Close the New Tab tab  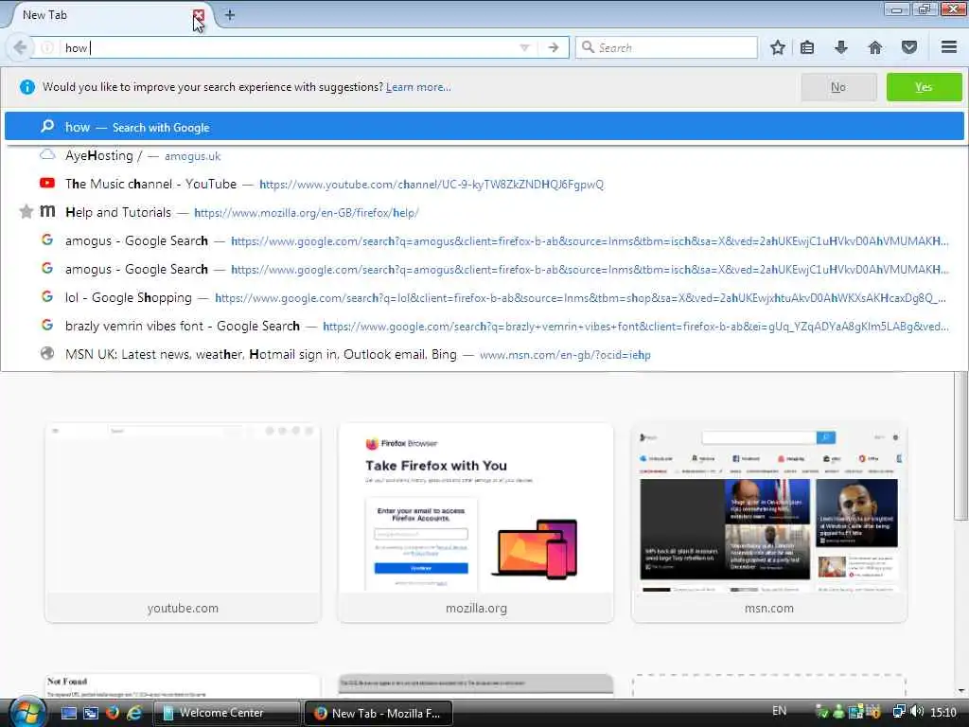click(x=199, y=15)
